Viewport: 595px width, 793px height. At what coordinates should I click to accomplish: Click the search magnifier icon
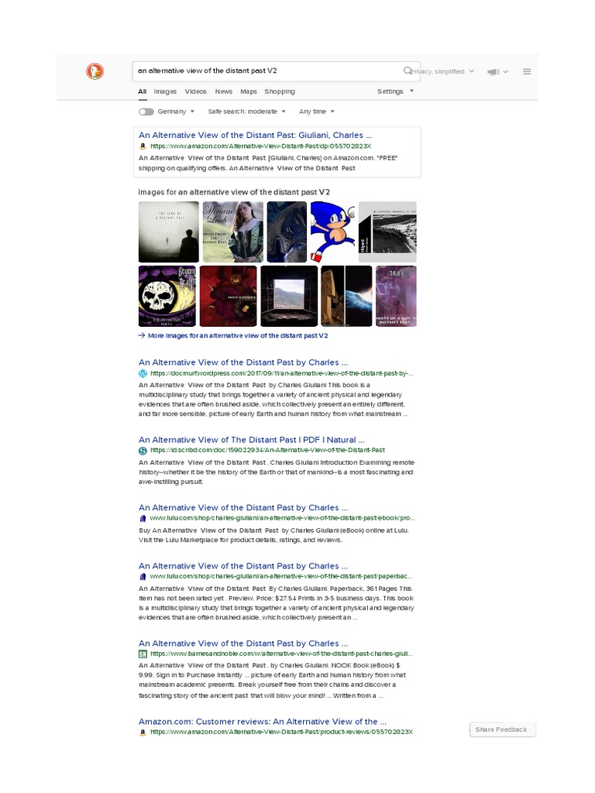pos(408,70)
